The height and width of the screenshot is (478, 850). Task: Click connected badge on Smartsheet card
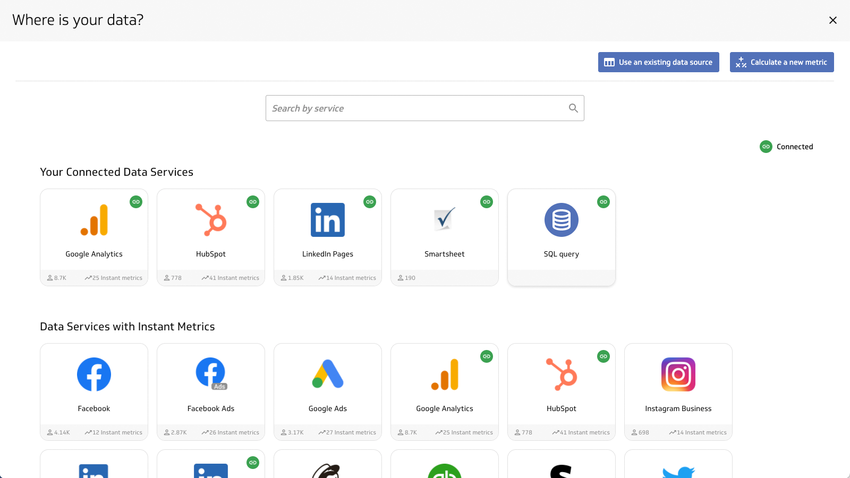pos(487,202)
